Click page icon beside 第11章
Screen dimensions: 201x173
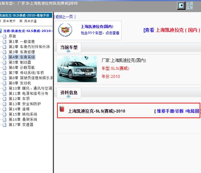(x=5, y=94)
